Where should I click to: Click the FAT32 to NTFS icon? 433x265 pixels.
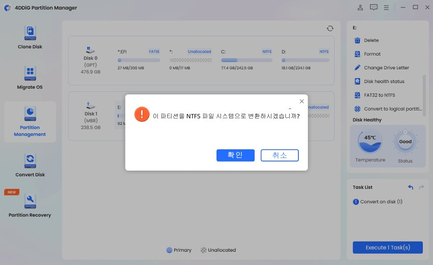point(357,95)
